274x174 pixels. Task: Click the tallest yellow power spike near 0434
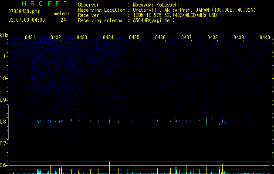pyautogui.click(x=110, y=168)
